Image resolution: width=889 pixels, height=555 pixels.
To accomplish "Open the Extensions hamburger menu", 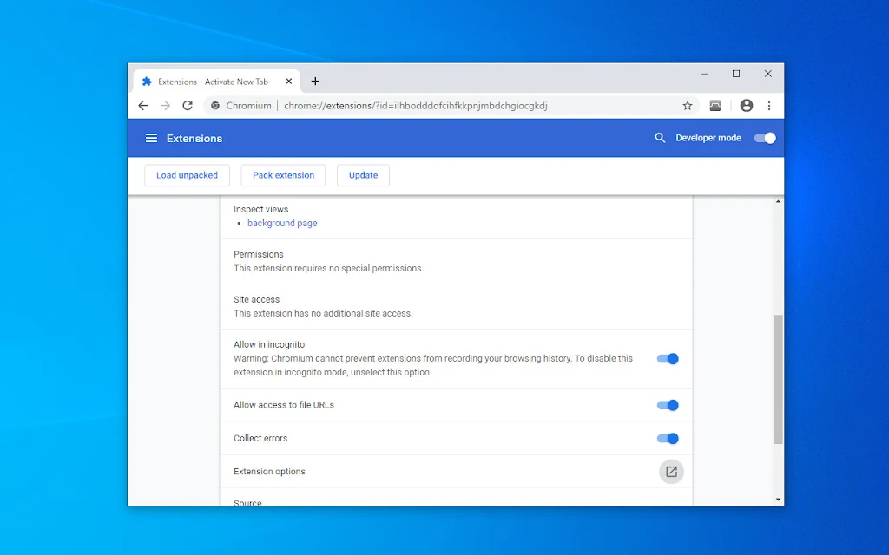I will point(151,138).
